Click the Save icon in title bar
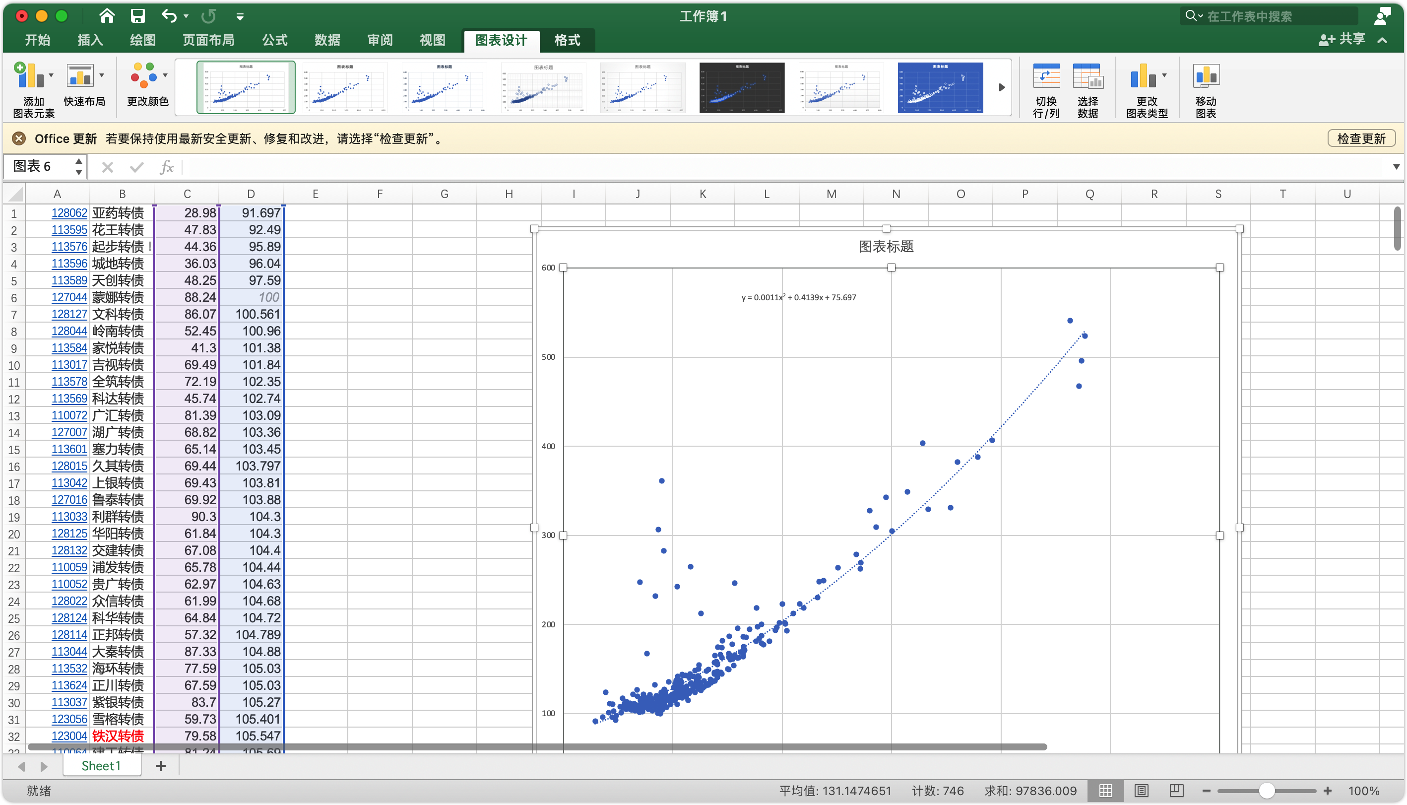1407x805 pixels. 137,16
